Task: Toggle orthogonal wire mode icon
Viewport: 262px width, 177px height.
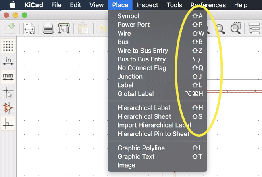Action: [8, 123]
